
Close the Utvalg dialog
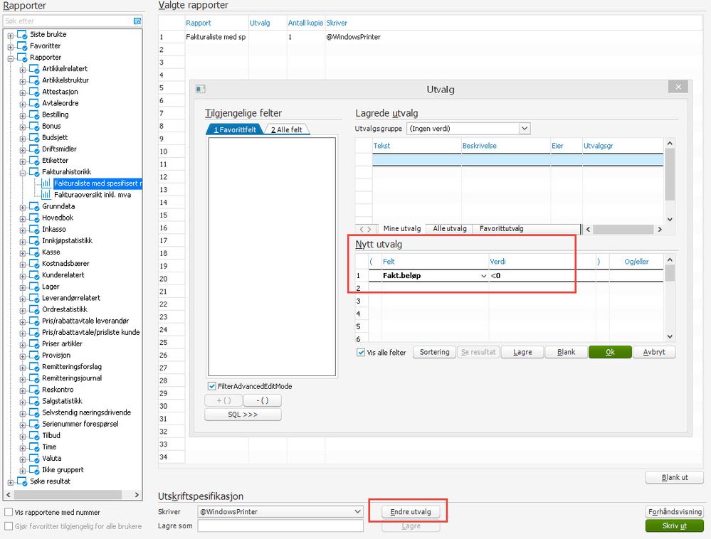(x=678, y=87)
